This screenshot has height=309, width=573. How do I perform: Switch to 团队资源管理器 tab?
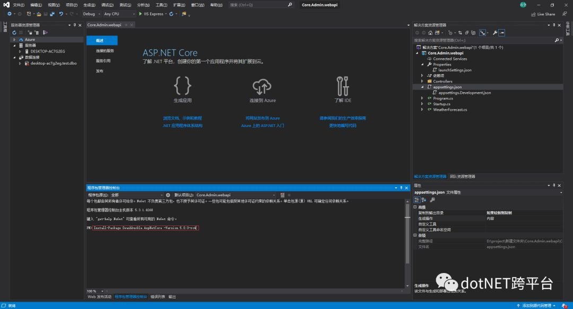tap(462, 176)
